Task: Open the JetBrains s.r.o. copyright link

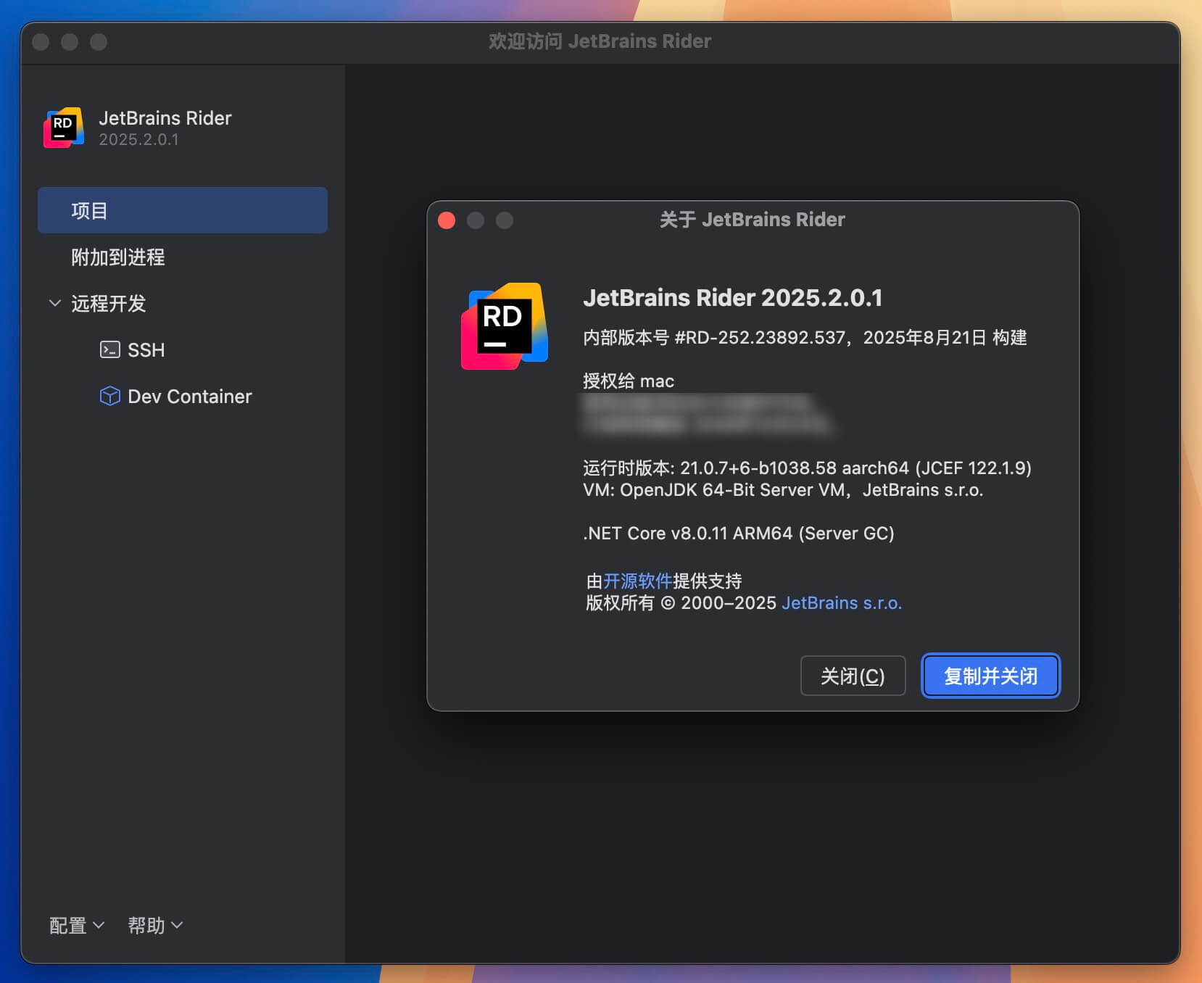Action: click(x=842, y=602)
